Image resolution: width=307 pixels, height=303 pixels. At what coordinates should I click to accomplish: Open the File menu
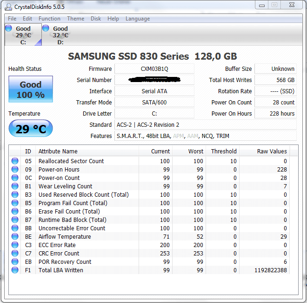(12, 19)
